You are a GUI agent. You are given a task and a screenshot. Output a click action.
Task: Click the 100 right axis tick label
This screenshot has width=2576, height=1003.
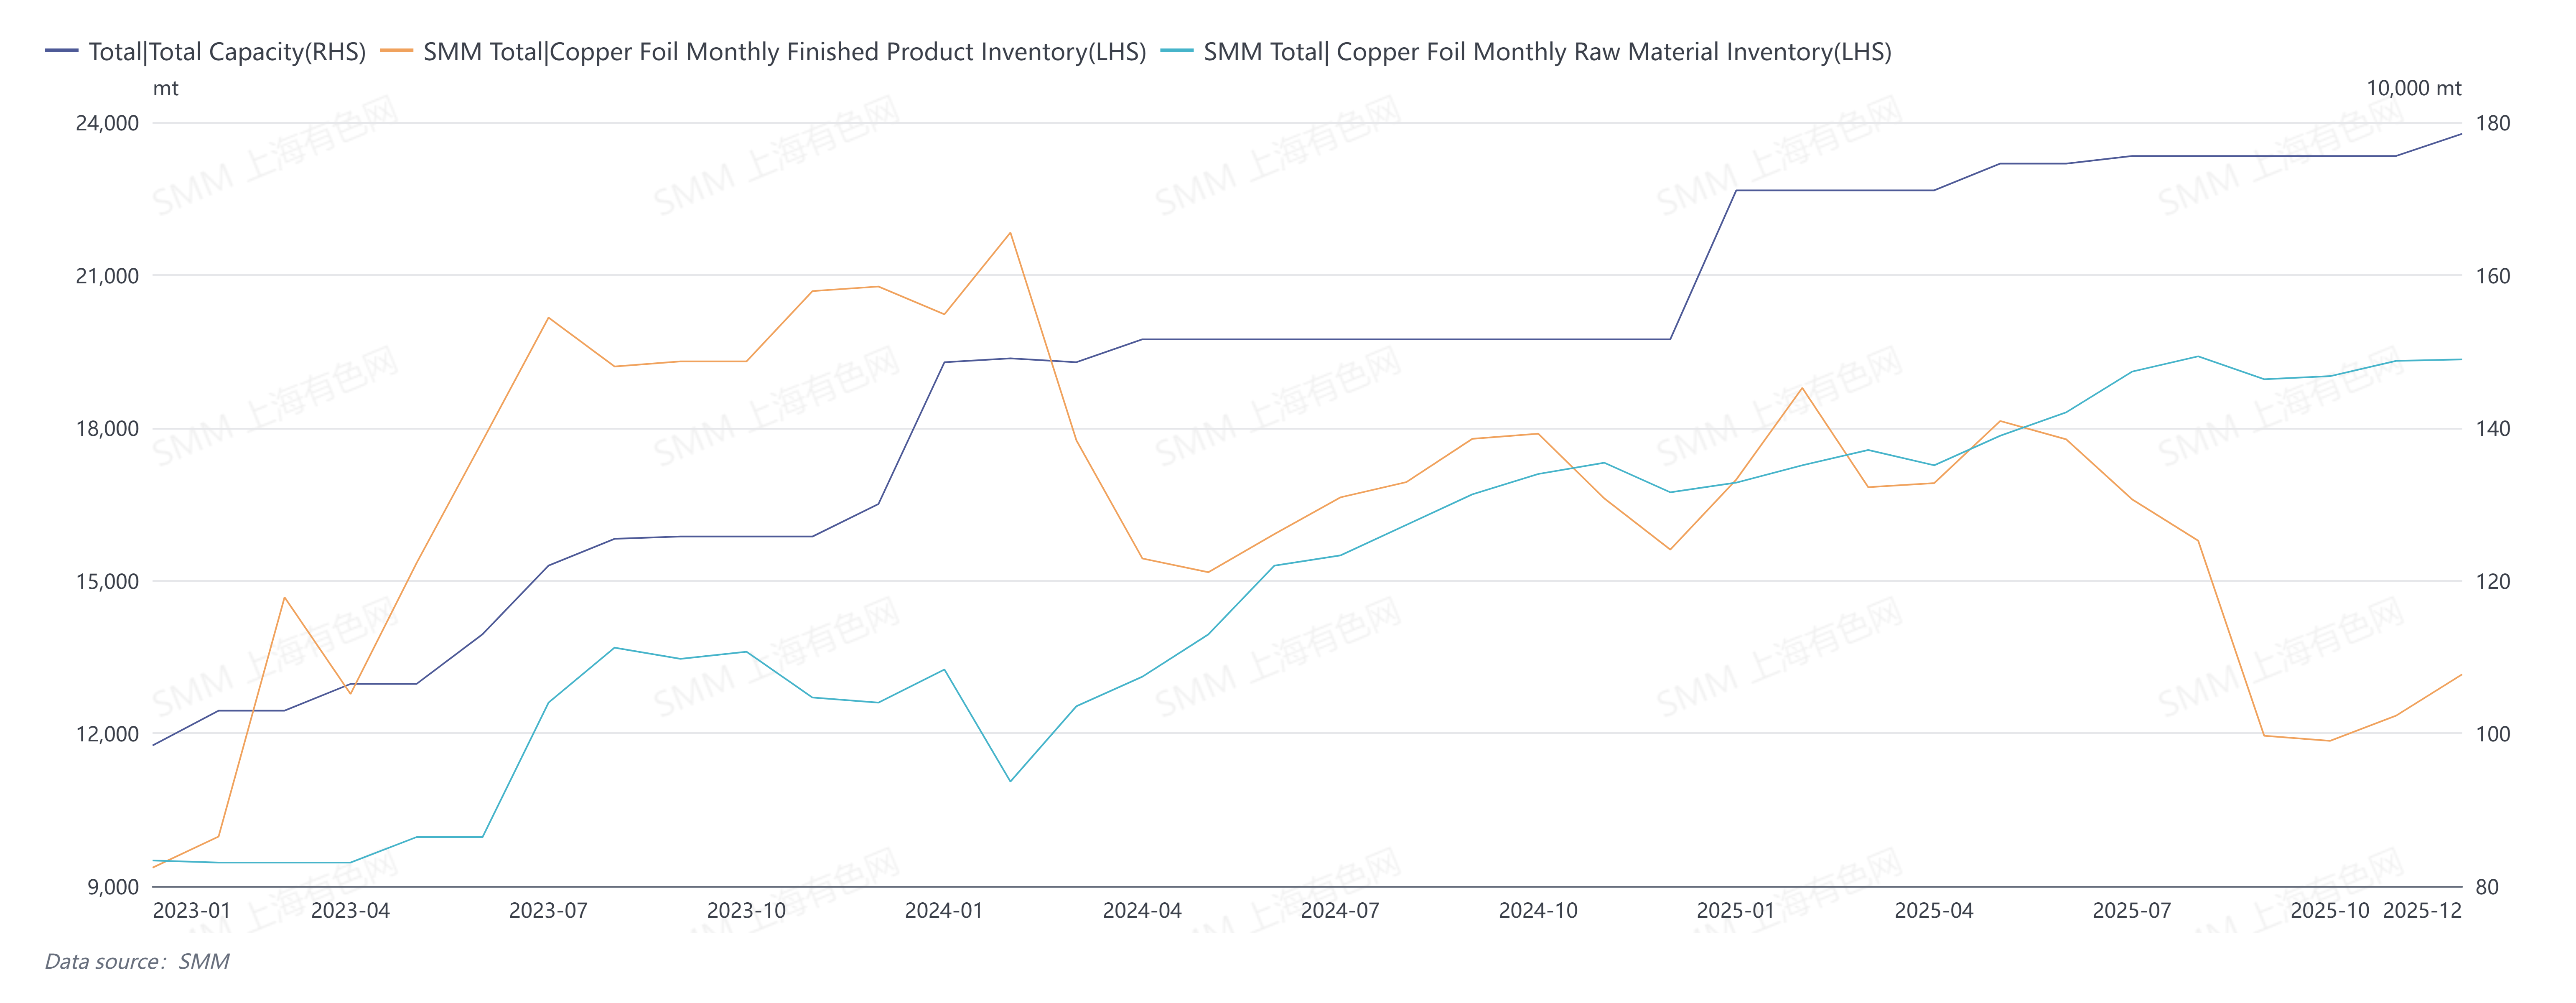click(2492, 734)
